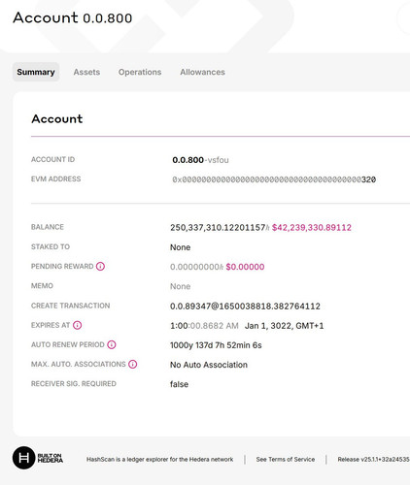Open the Operations tab
Viewport: 410px width, 485px height.
click(x=140, y=72)
